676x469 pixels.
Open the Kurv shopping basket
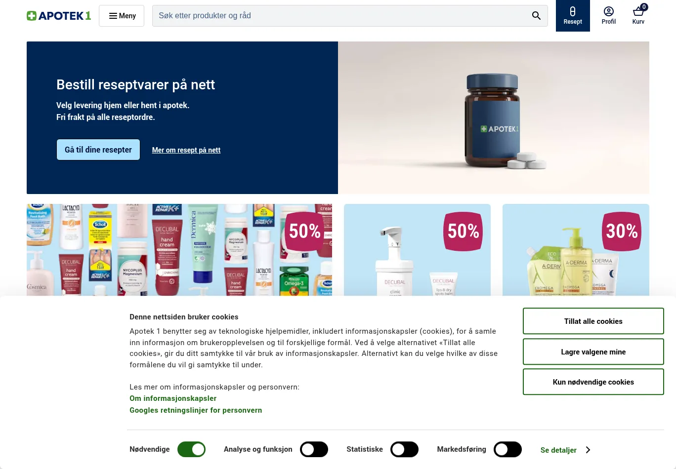[638, 16]
